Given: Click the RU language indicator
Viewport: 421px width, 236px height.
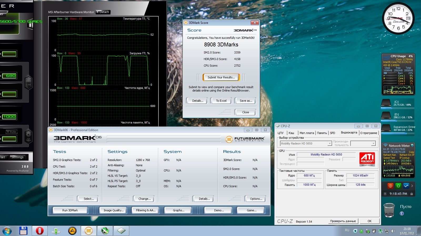Looking at the screenshot, I should tap(347, 230).
